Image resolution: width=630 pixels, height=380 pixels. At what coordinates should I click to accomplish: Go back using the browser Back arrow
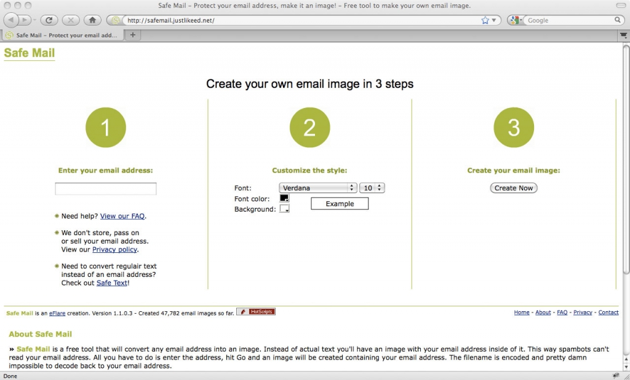(11, 20)
